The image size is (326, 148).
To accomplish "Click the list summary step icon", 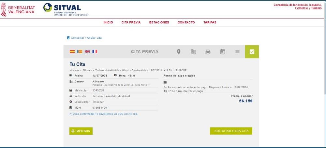I will pyautogui.click(x=237, y=52).
